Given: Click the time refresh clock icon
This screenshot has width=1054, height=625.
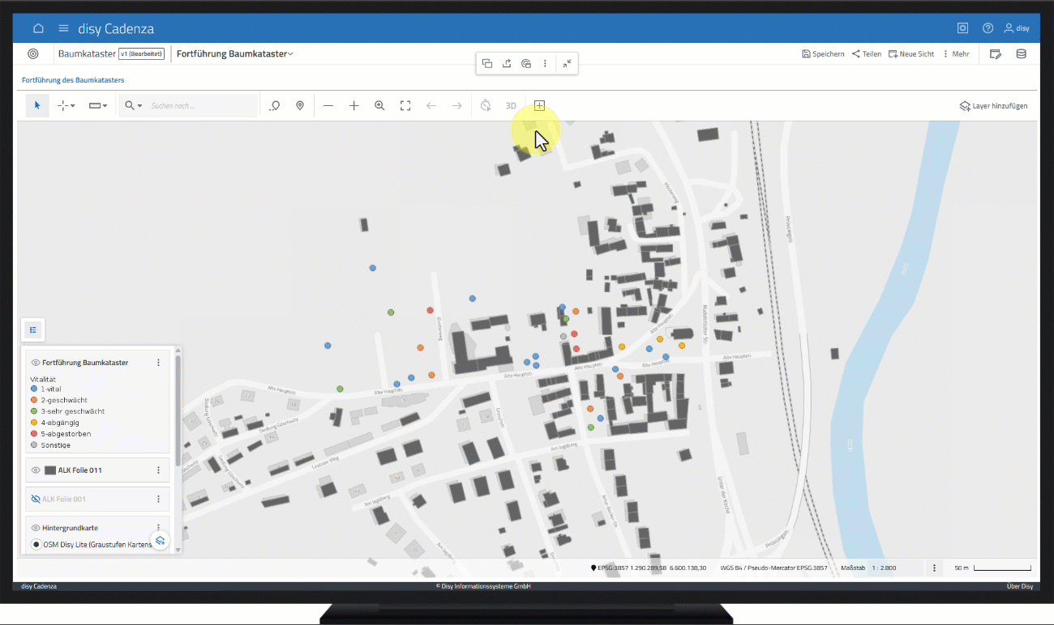Looking at the screenshot, I should click(486, 106).
